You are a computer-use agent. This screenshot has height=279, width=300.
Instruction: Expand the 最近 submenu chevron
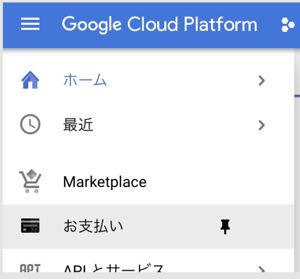tap(262, 125)
